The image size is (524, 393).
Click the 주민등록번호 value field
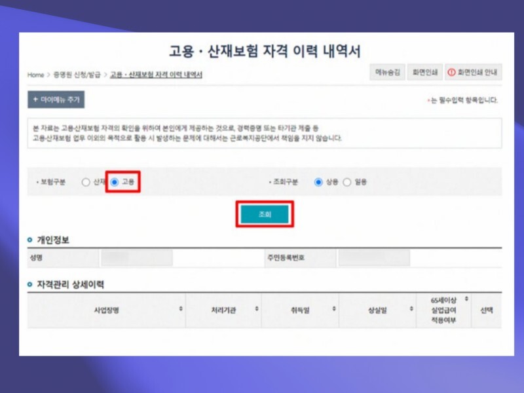[374, 257]
